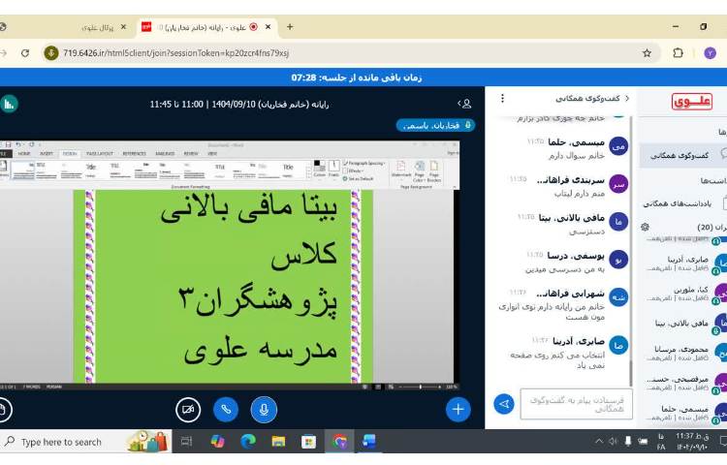Open the Effects dropdown in Word ribbon

352,170
